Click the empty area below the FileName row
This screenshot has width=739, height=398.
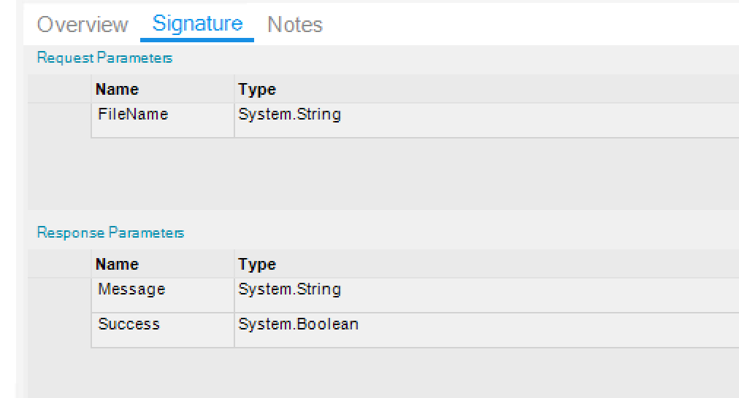click(x=365, y=173)
